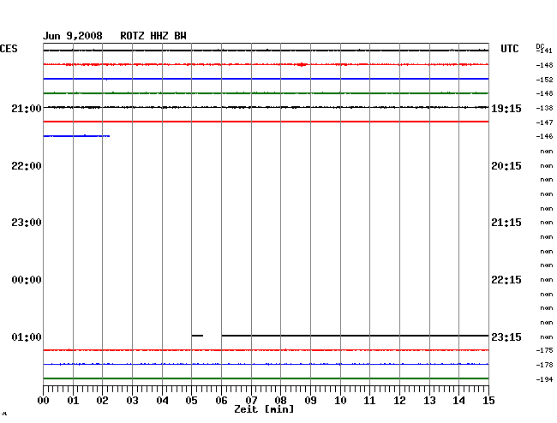Click the DC value "-194"
Viewport: 557px width, 423px height.
pos(544,379)
